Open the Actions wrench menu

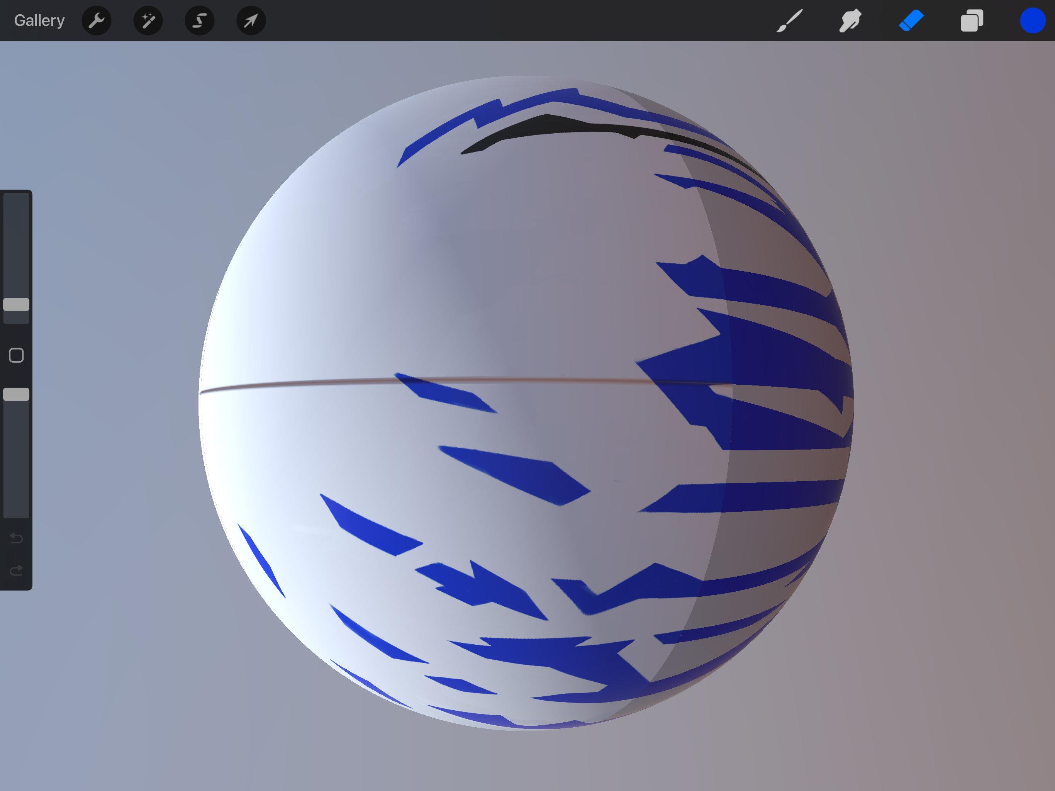coord(96,20)
